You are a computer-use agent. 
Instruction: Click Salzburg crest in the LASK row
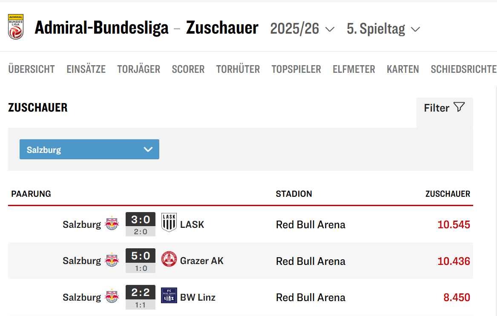112,223
